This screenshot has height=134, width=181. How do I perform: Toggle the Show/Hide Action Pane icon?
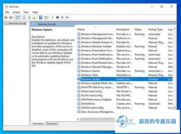(x=46, y=17)
